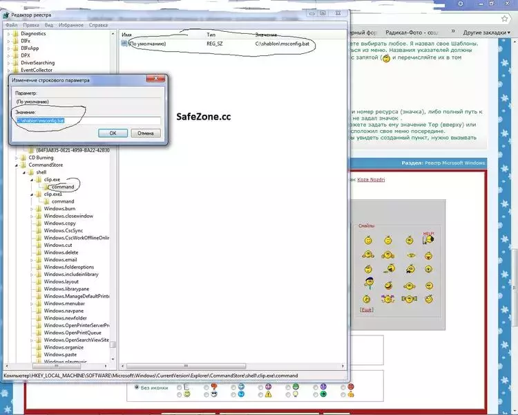Select radio beside the red angry face icon
518x415 pixels.
(343, 387)
